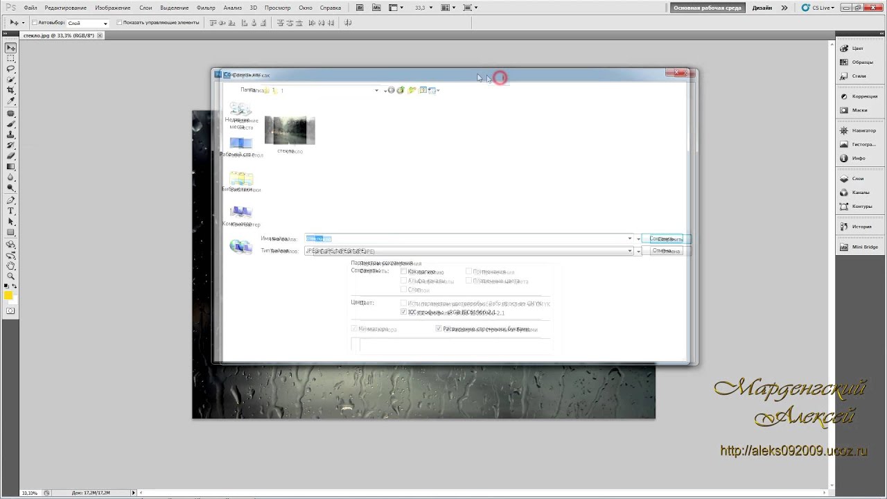Open the Навигатор panel

click(858, 130)
